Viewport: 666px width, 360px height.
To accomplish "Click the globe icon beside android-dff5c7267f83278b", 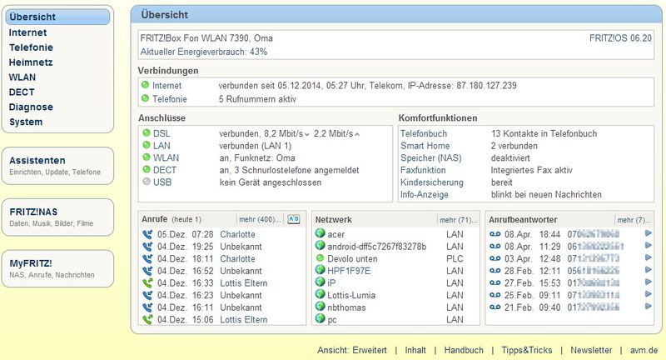I will (320, 246).
